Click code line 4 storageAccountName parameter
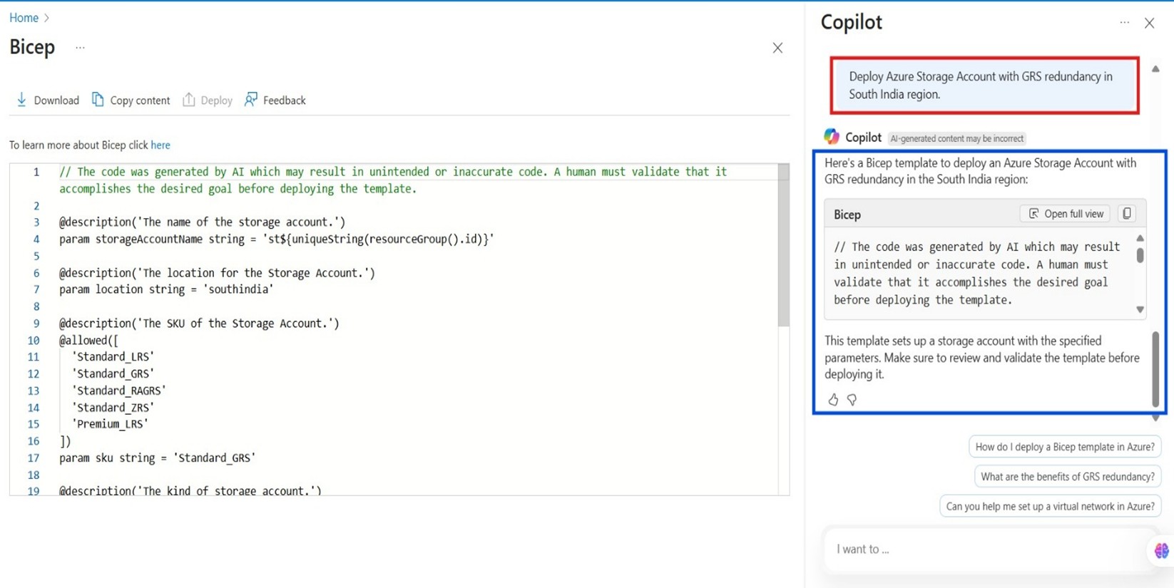The image size is (1174, 588). (277, 239)
